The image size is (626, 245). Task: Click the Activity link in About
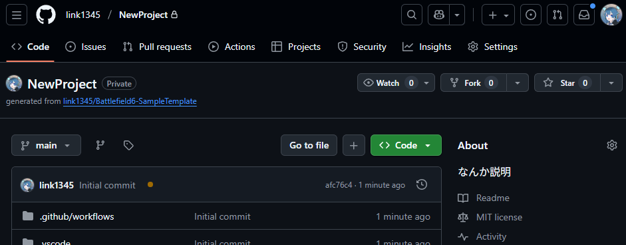491,236
